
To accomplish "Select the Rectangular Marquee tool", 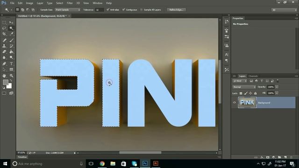I will coord(4,22).
